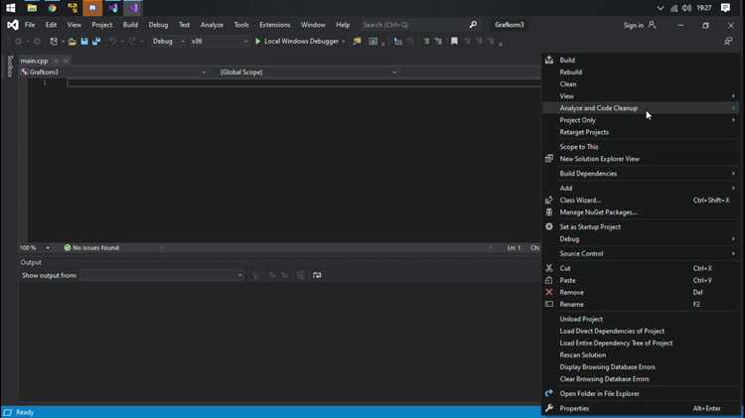Screen dimensions: 745x418
Task: Open the Global Scope dropdown
Action: pos(307,72)
